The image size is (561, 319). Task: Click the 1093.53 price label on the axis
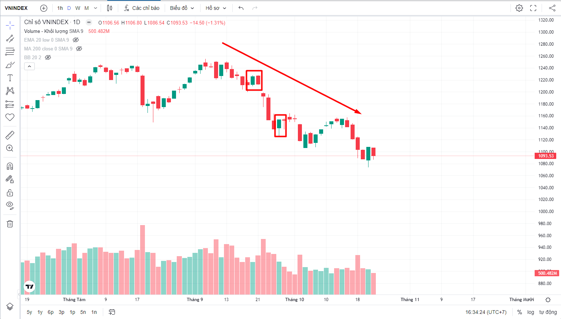(546, 156)
